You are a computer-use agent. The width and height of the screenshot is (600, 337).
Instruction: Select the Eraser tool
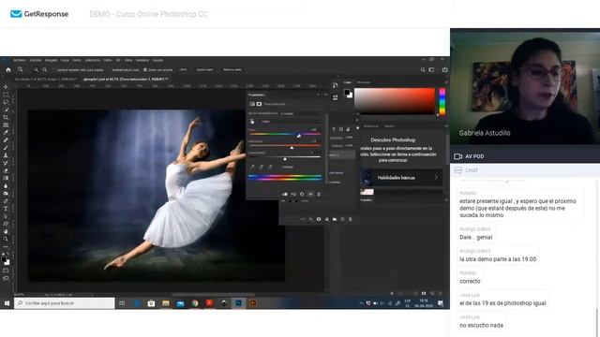(x=6, y=170)
